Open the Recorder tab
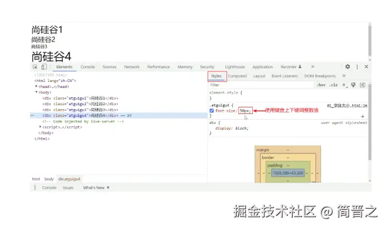This screenshot has width=386, height=227. tap(290, 67)
